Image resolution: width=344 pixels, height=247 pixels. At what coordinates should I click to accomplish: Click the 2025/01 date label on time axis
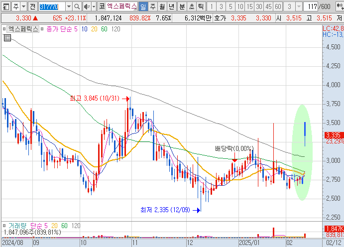coord(249,243)
